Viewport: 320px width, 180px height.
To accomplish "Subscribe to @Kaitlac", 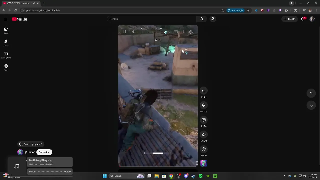I will pyautogui.click(x=44, y=152).
